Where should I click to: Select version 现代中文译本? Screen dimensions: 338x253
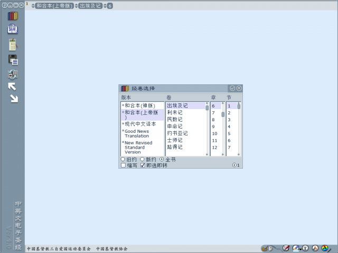[x=142, y=124]
